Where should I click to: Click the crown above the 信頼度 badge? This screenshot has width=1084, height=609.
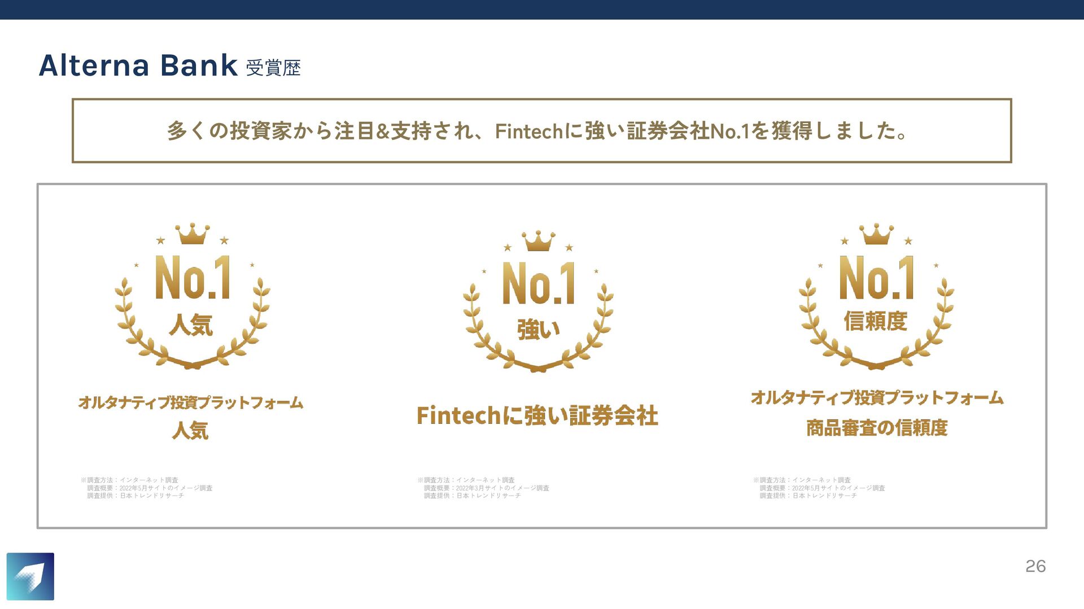tap(876, 234)
